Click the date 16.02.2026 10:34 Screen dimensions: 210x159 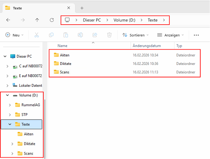coord(146,55)
